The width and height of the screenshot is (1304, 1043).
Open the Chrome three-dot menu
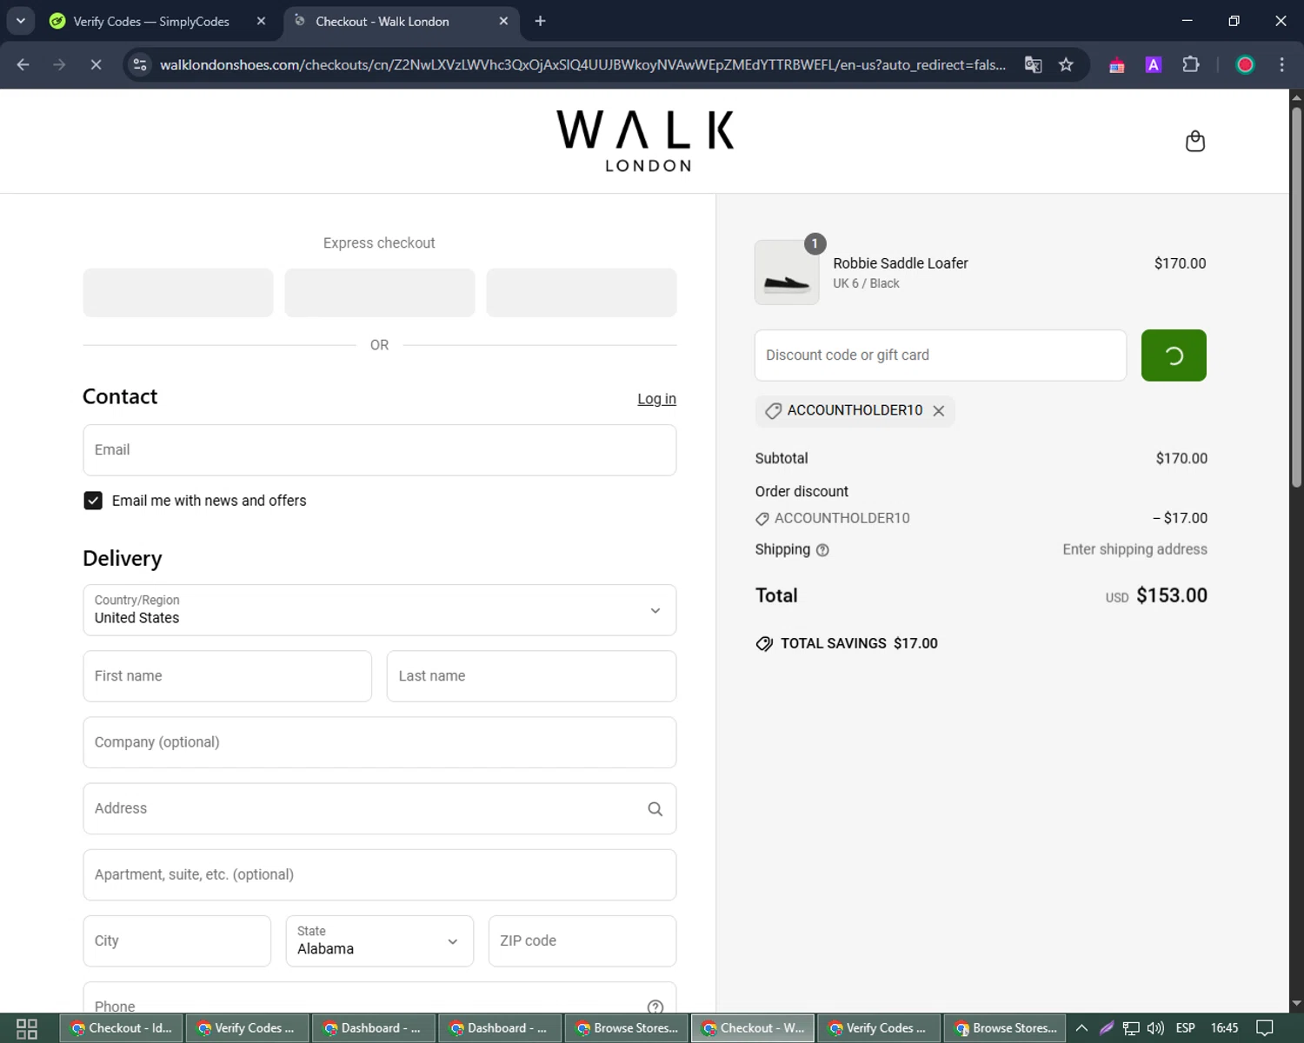(1281, 64)
